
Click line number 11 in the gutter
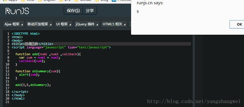click(7, 68)
